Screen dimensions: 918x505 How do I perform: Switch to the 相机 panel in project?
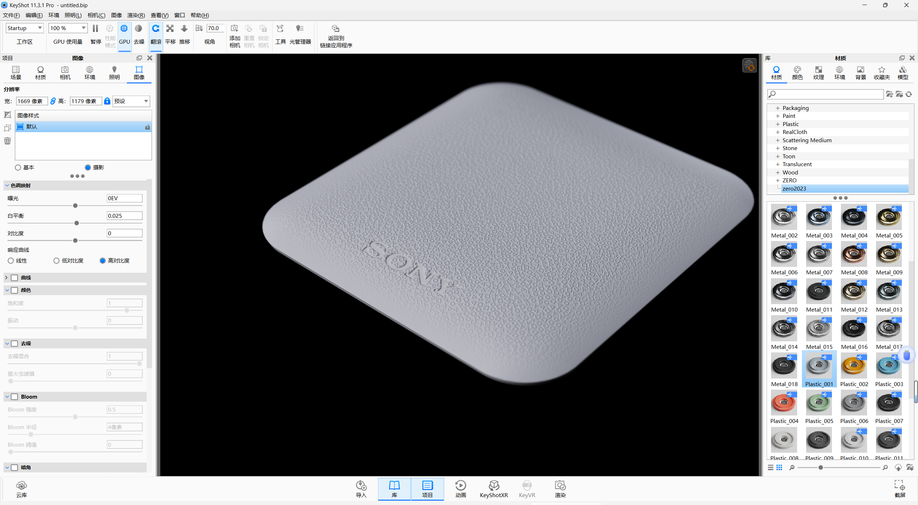[x=65, y=73]
